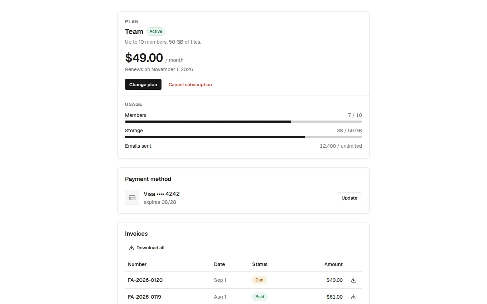This screenshot has width=487, height=304.
Task: Click the Due status badge
Action: click(259, 280)
